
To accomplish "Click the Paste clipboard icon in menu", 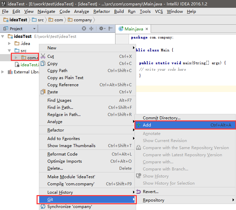I will (x=43, y=92).
